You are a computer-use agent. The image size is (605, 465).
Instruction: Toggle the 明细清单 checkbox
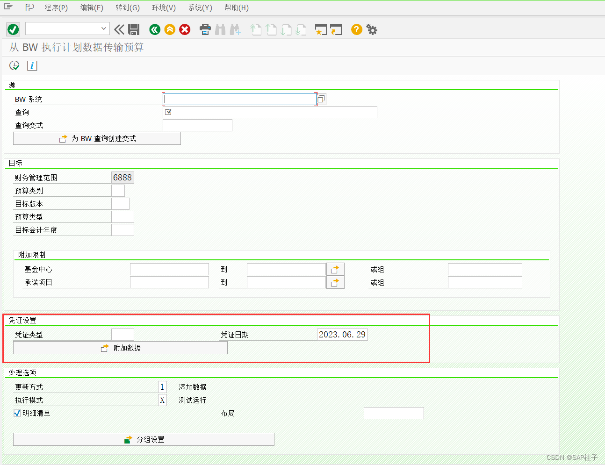(17, 413)
